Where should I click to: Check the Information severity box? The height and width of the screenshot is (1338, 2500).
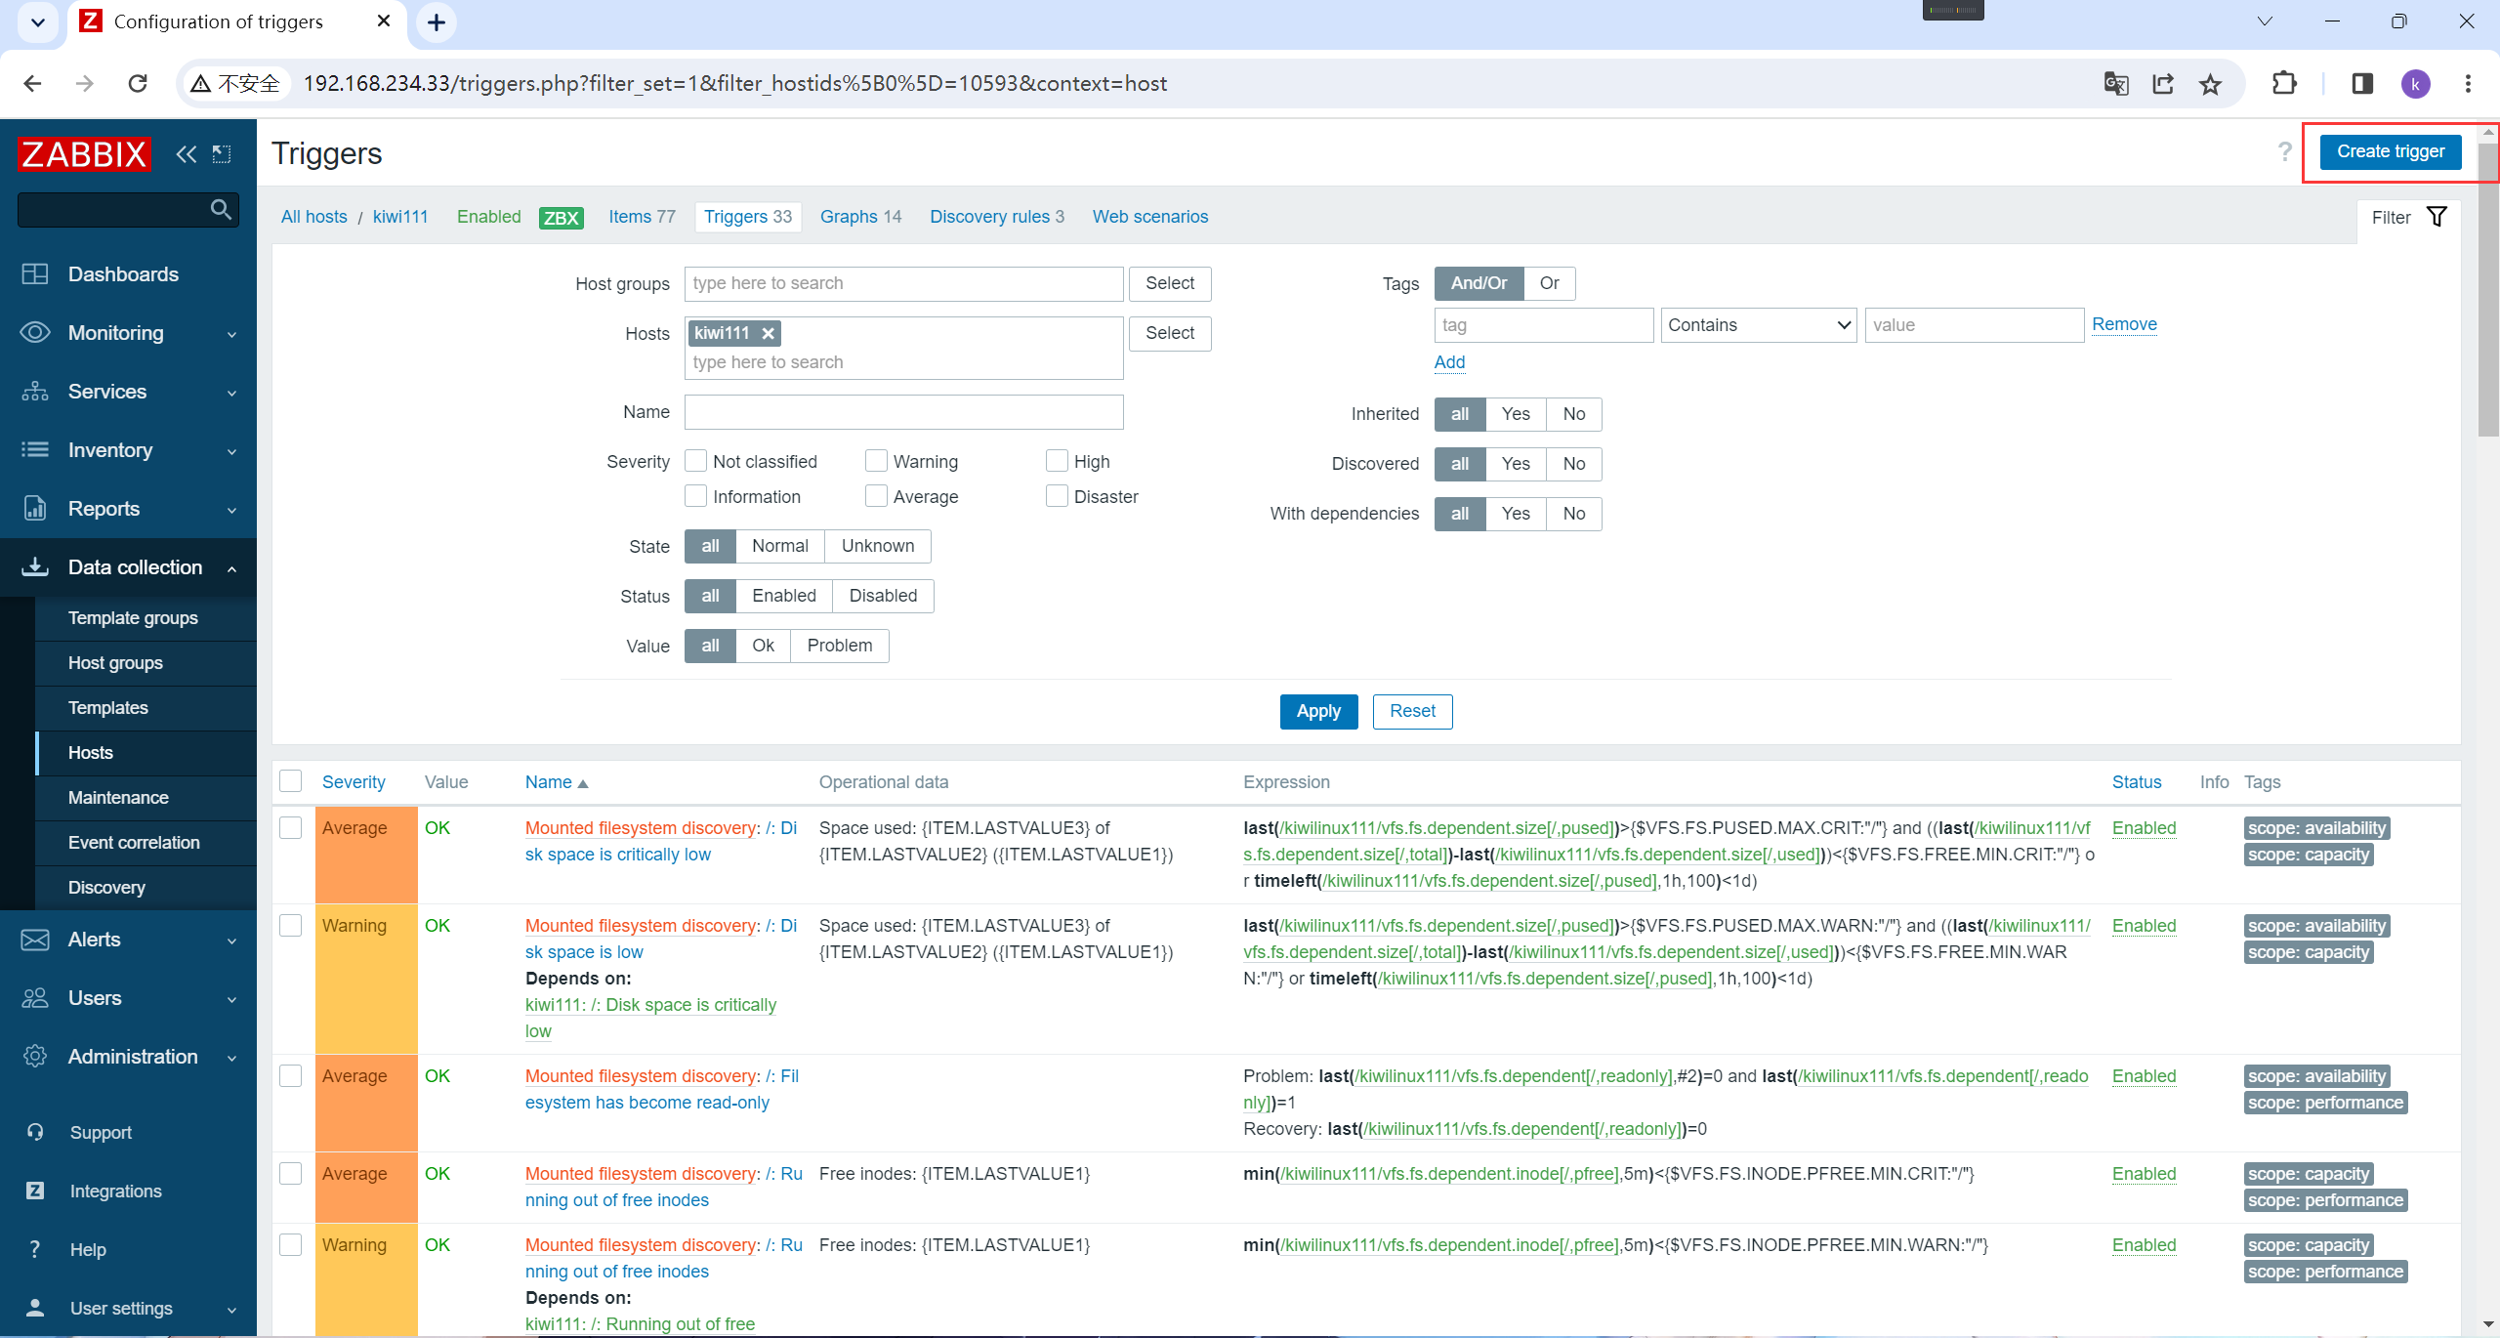point(696,496)
